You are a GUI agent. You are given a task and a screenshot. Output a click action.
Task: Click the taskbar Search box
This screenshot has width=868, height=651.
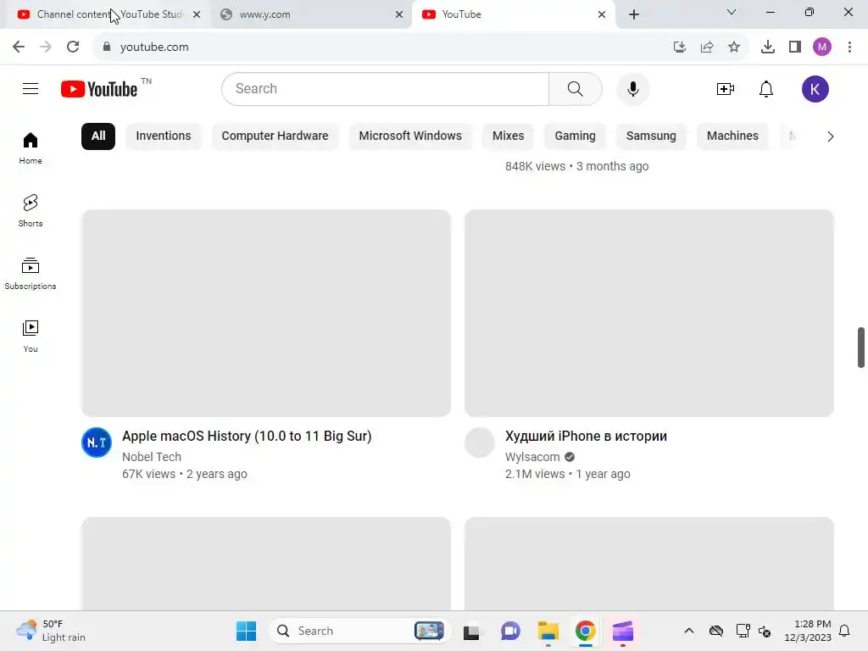click(x=360, y=631)
